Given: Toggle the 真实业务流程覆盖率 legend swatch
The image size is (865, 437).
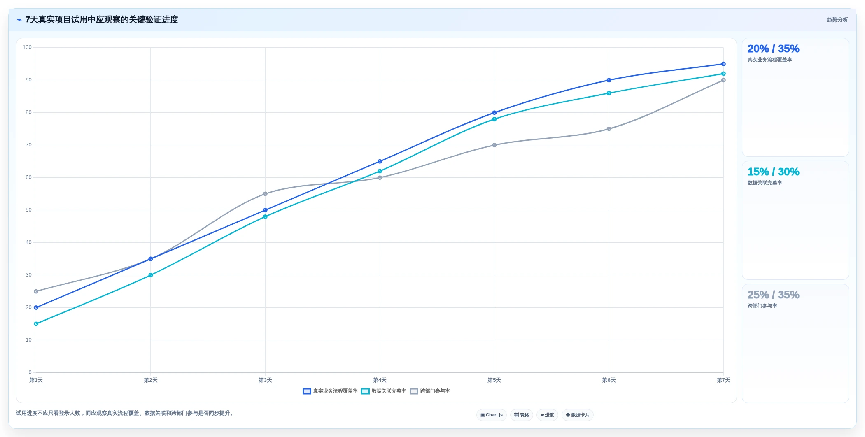Looking at the screenshot, I should click(307, 391).
